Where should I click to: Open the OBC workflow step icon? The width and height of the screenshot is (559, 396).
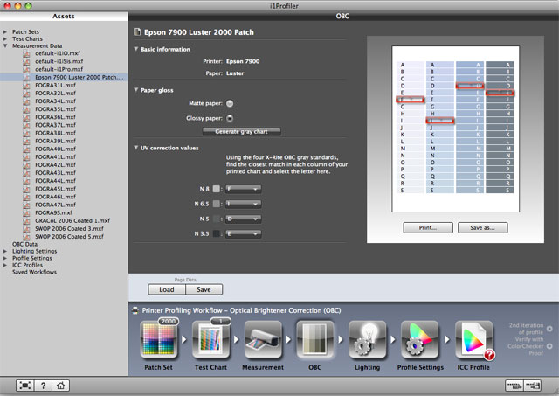pos(315,339)
